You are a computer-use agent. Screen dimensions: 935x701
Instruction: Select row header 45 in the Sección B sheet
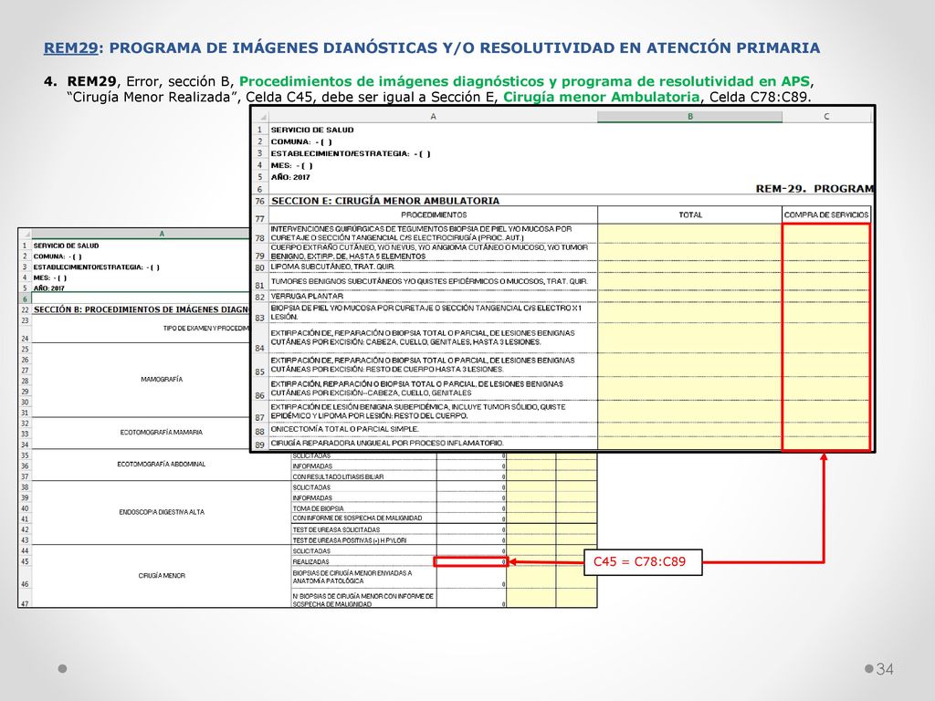(x=25, y=561)
